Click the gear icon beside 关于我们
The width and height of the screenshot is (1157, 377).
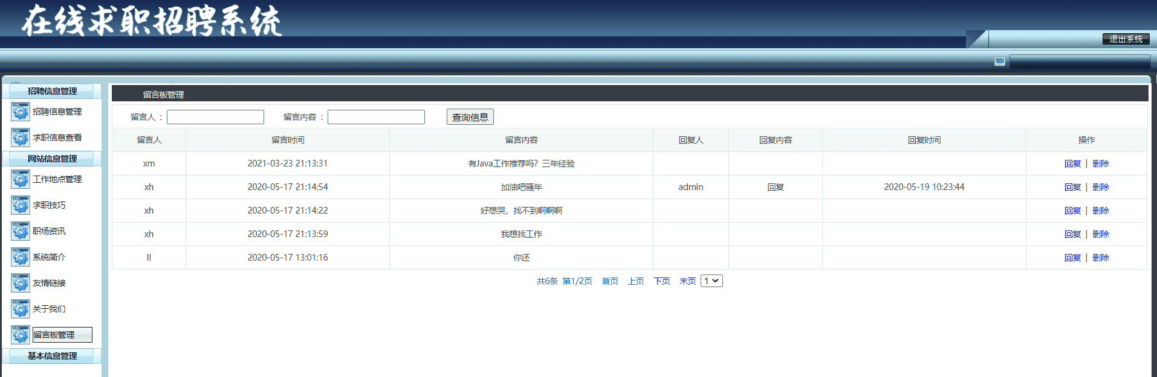tap(20, 309)
